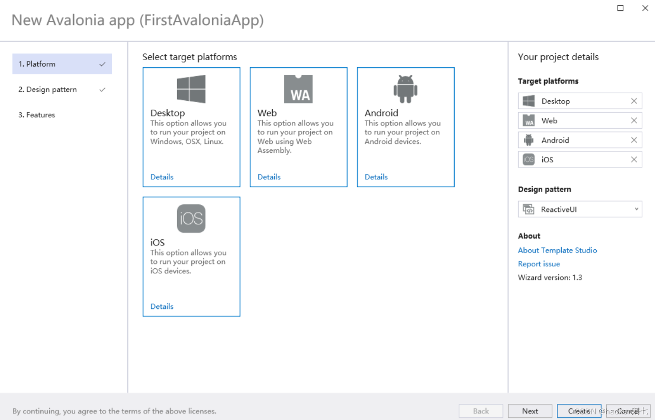Open About Template Studio link
Viewport: 655px width, 420px height.
pos(557,250)
